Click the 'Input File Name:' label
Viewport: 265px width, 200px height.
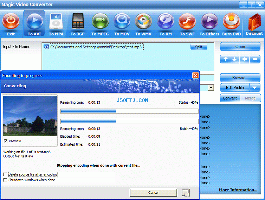click(16, 47)
